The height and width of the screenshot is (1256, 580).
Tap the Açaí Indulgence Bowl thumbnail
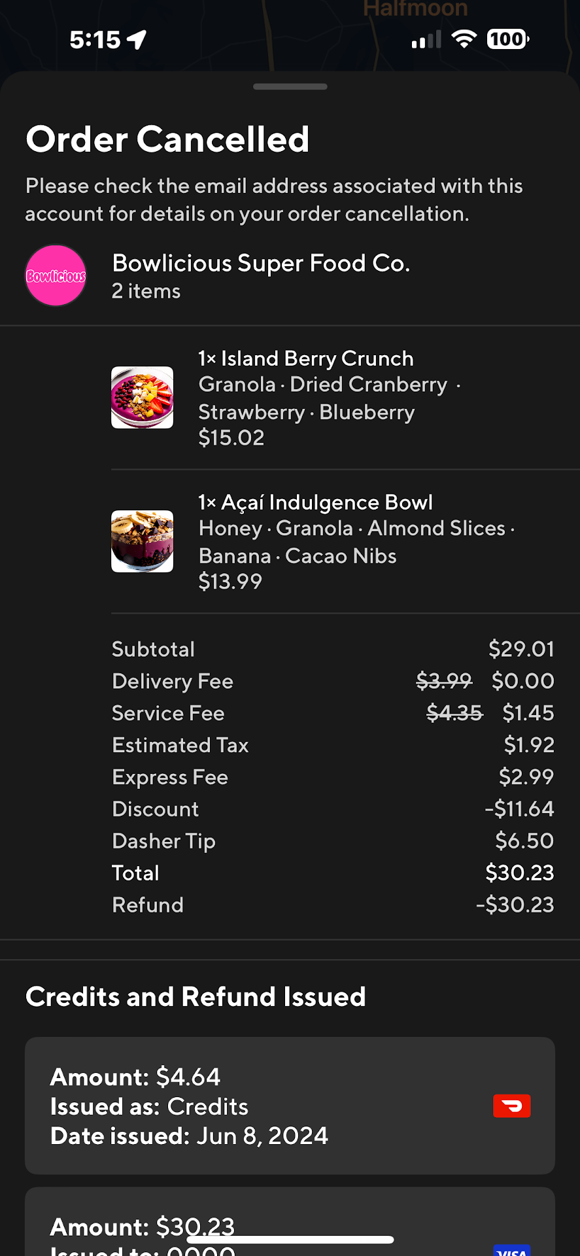[x=142, y=541]
